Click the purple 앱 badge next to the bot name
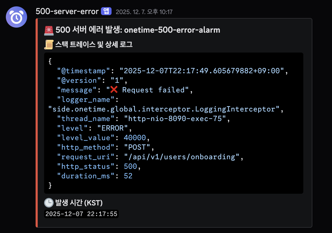Viewport: 332px width, 233px height. click(x=106, y=11)
